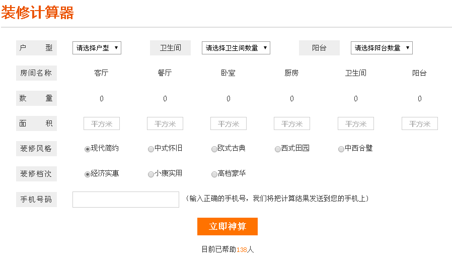This screenshot has height=257, width=452.
Task: Click the 卧室 area field
Action: click(x=228, y=124)
